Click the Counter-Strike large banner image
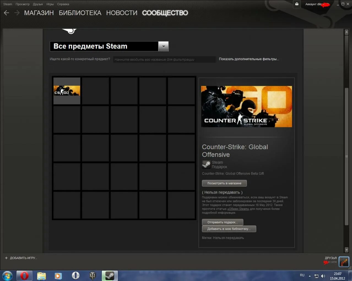This screenshot has height=281, width=352. pyautogui.click(x=247, y=106)
